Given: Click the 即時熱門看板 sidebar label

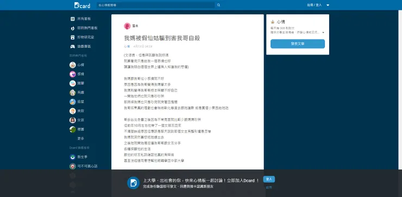Looking at the screenshot, I should tap(87, 28).
